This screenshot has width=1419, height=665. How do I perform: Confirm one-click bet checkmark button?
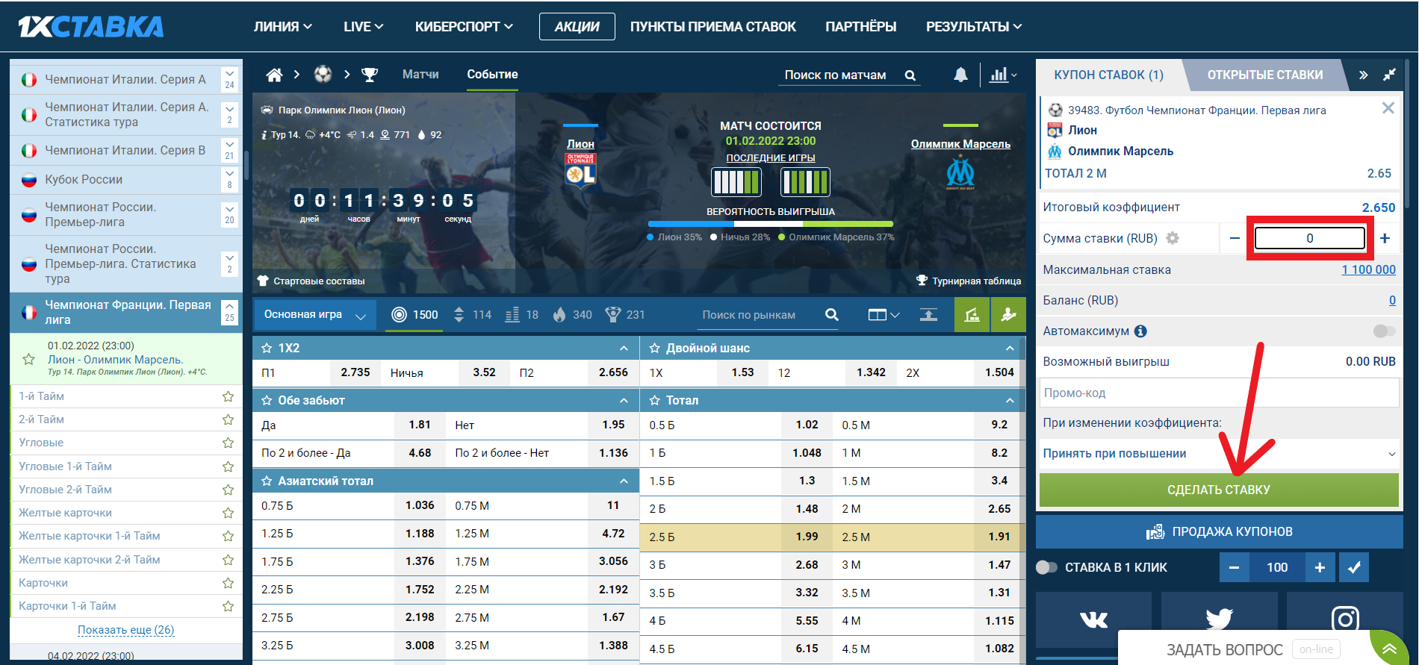1354,567
